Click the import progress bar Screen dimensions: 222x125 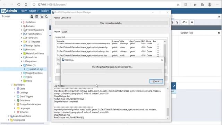[x=112, y=71]
